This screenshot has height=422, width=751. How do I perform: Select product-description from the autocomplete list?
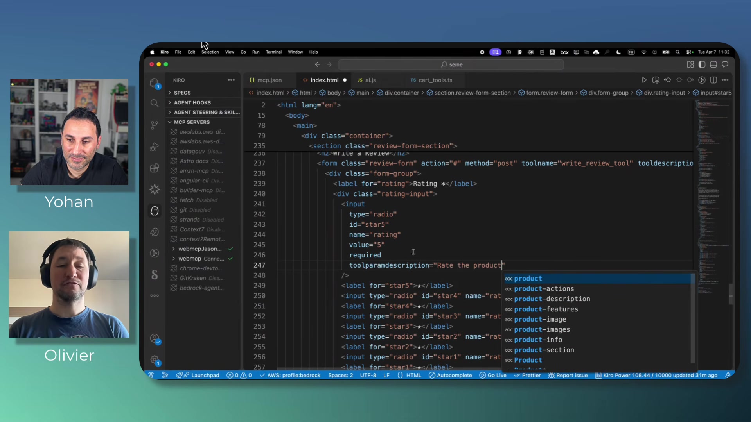pos(552,299)
